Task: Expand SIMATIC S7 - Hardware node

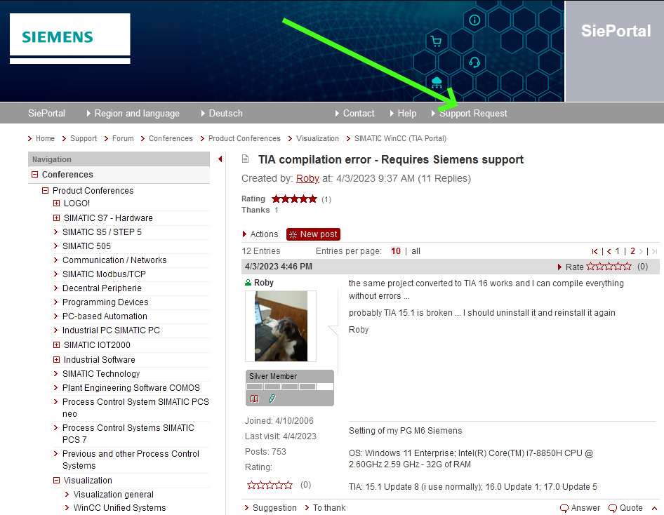Action: click(56, 218)
